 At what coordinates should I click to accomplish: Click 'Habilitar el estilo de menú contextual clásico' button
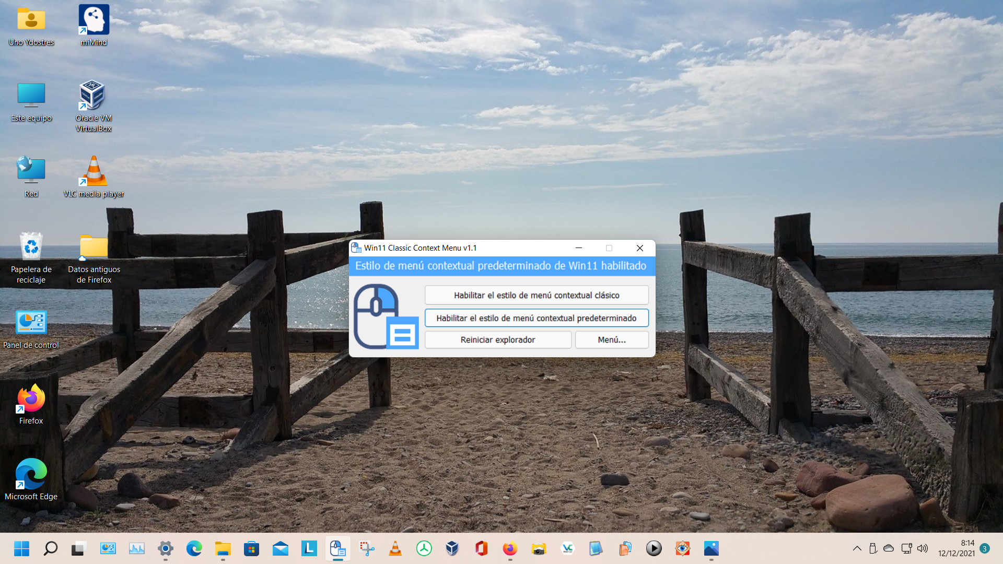tap(537, 295)
